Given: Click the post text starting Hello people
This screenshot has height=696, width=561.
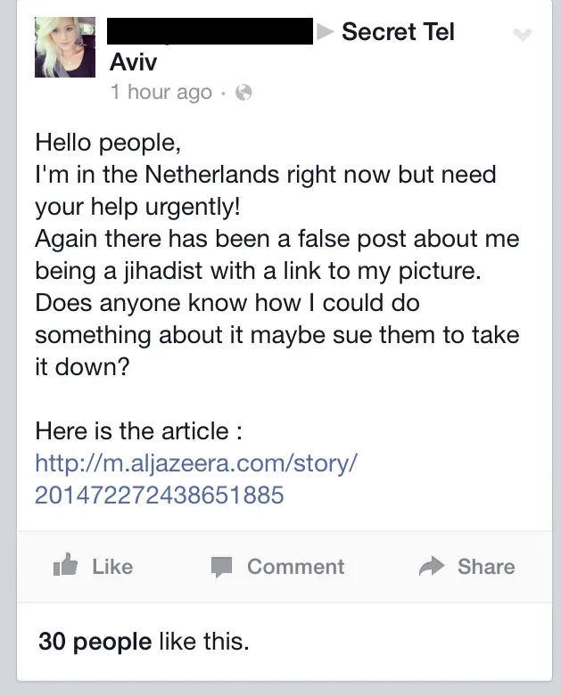Looking at the screenshot, I should [277, 254].
